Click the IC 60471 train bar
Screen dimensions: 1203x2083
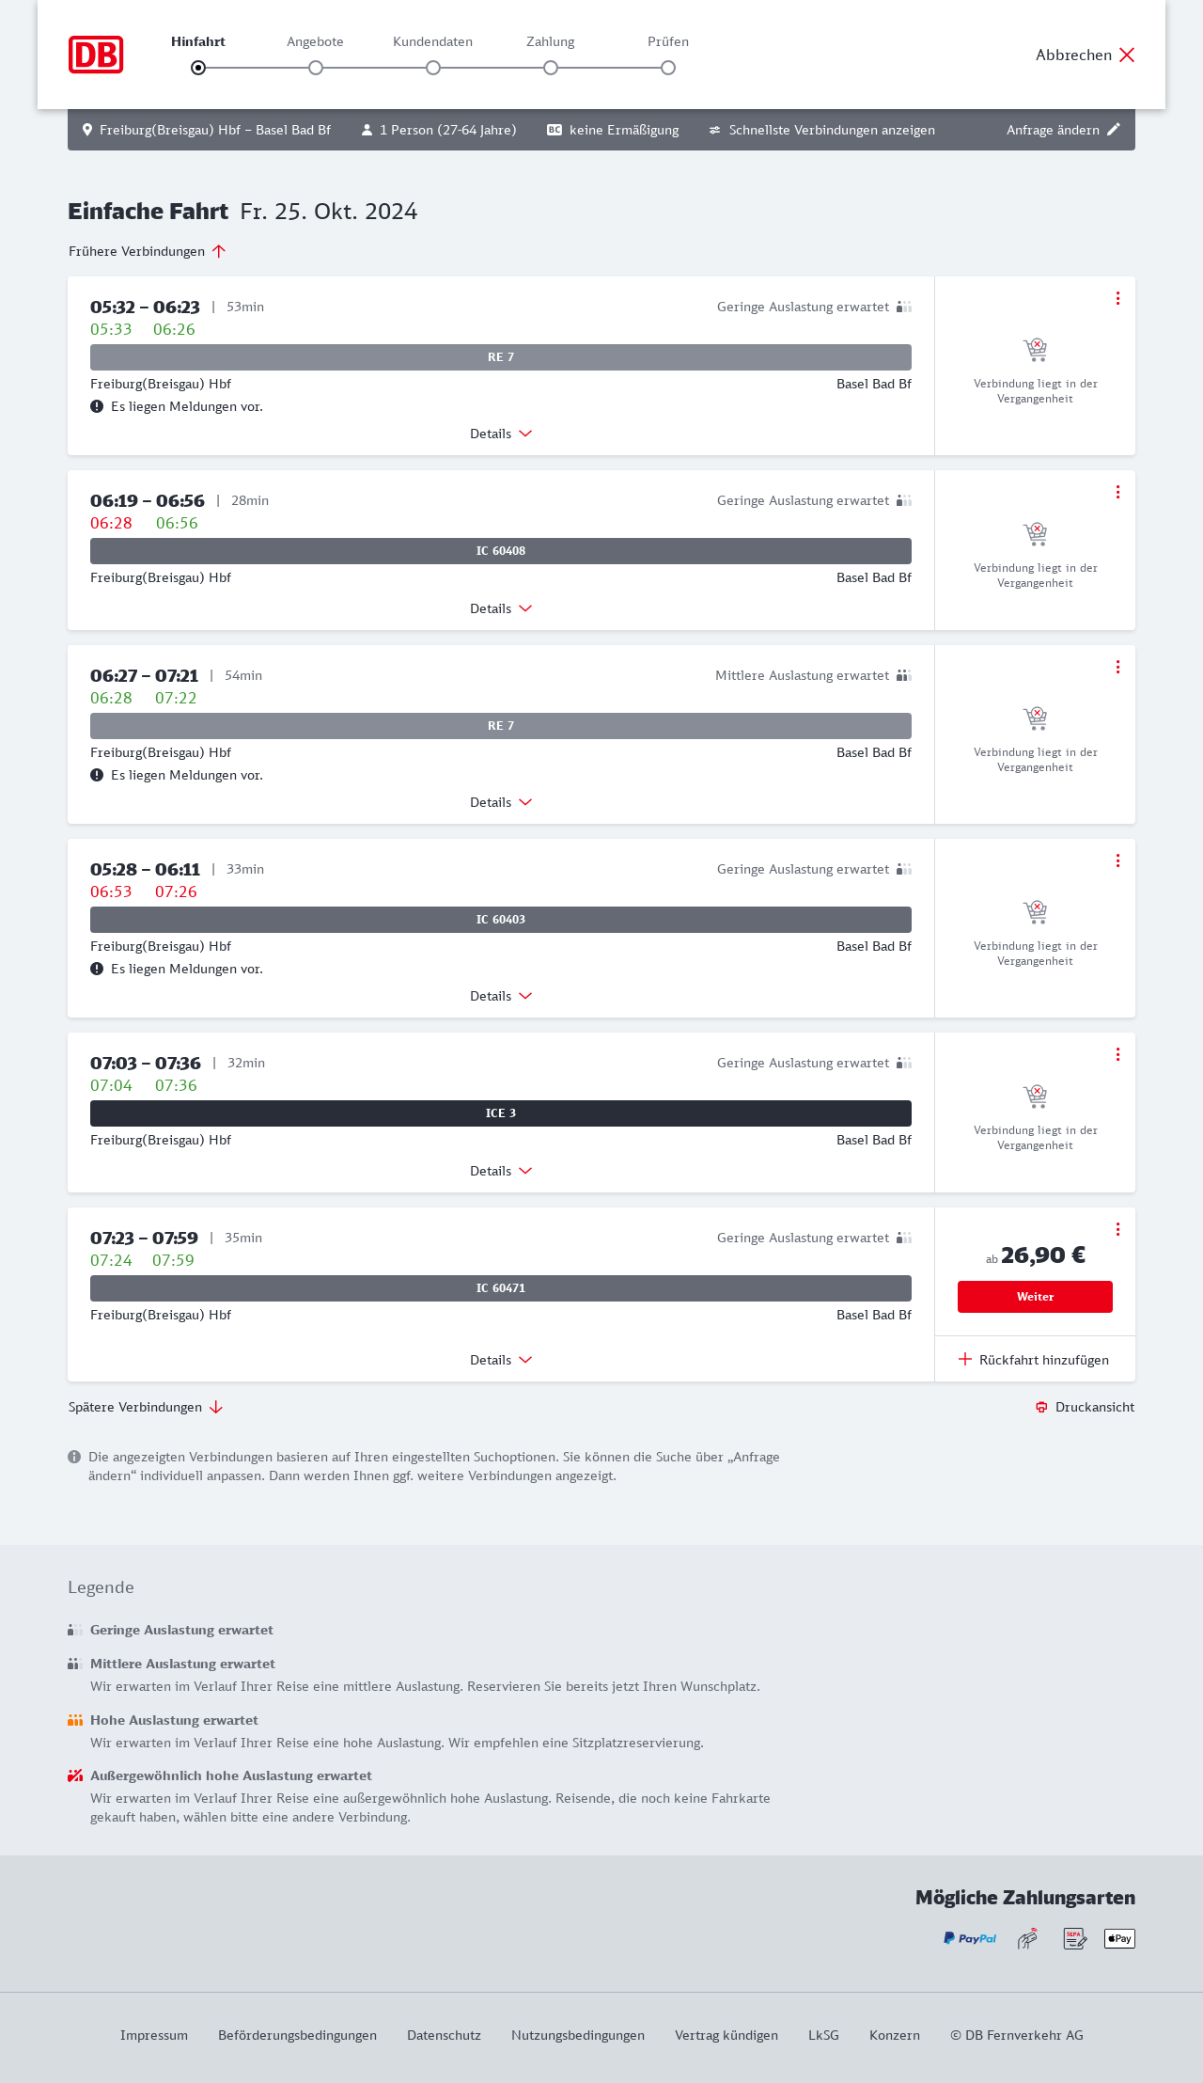pyautogui.click(x=501, y=1288)
